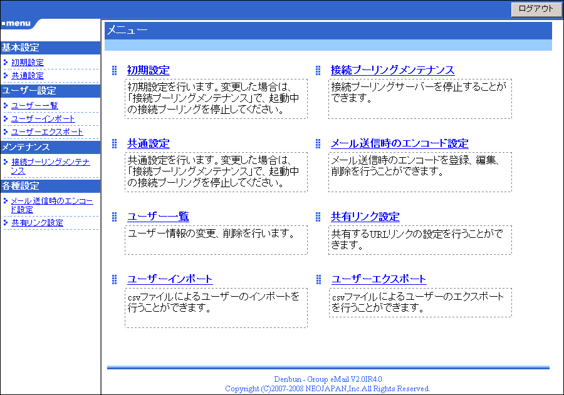Select 共通設定 in the left sidebar
This screenshot has height=395, width=564.
pyautogui.click(x=28, y=76)
